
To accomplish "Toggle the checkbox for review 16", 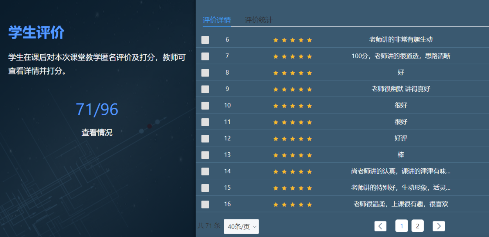I will point(205,204).
